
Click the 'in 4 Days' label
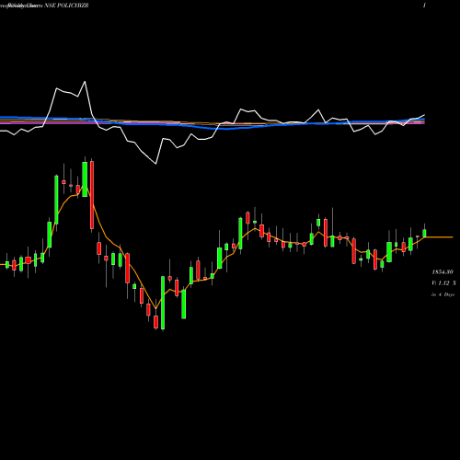(x=443, y=294)
